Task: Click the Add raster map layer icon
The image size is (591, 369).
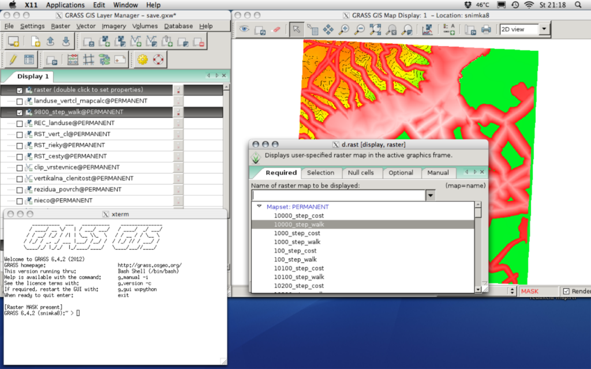Action: tap(104, 42)
